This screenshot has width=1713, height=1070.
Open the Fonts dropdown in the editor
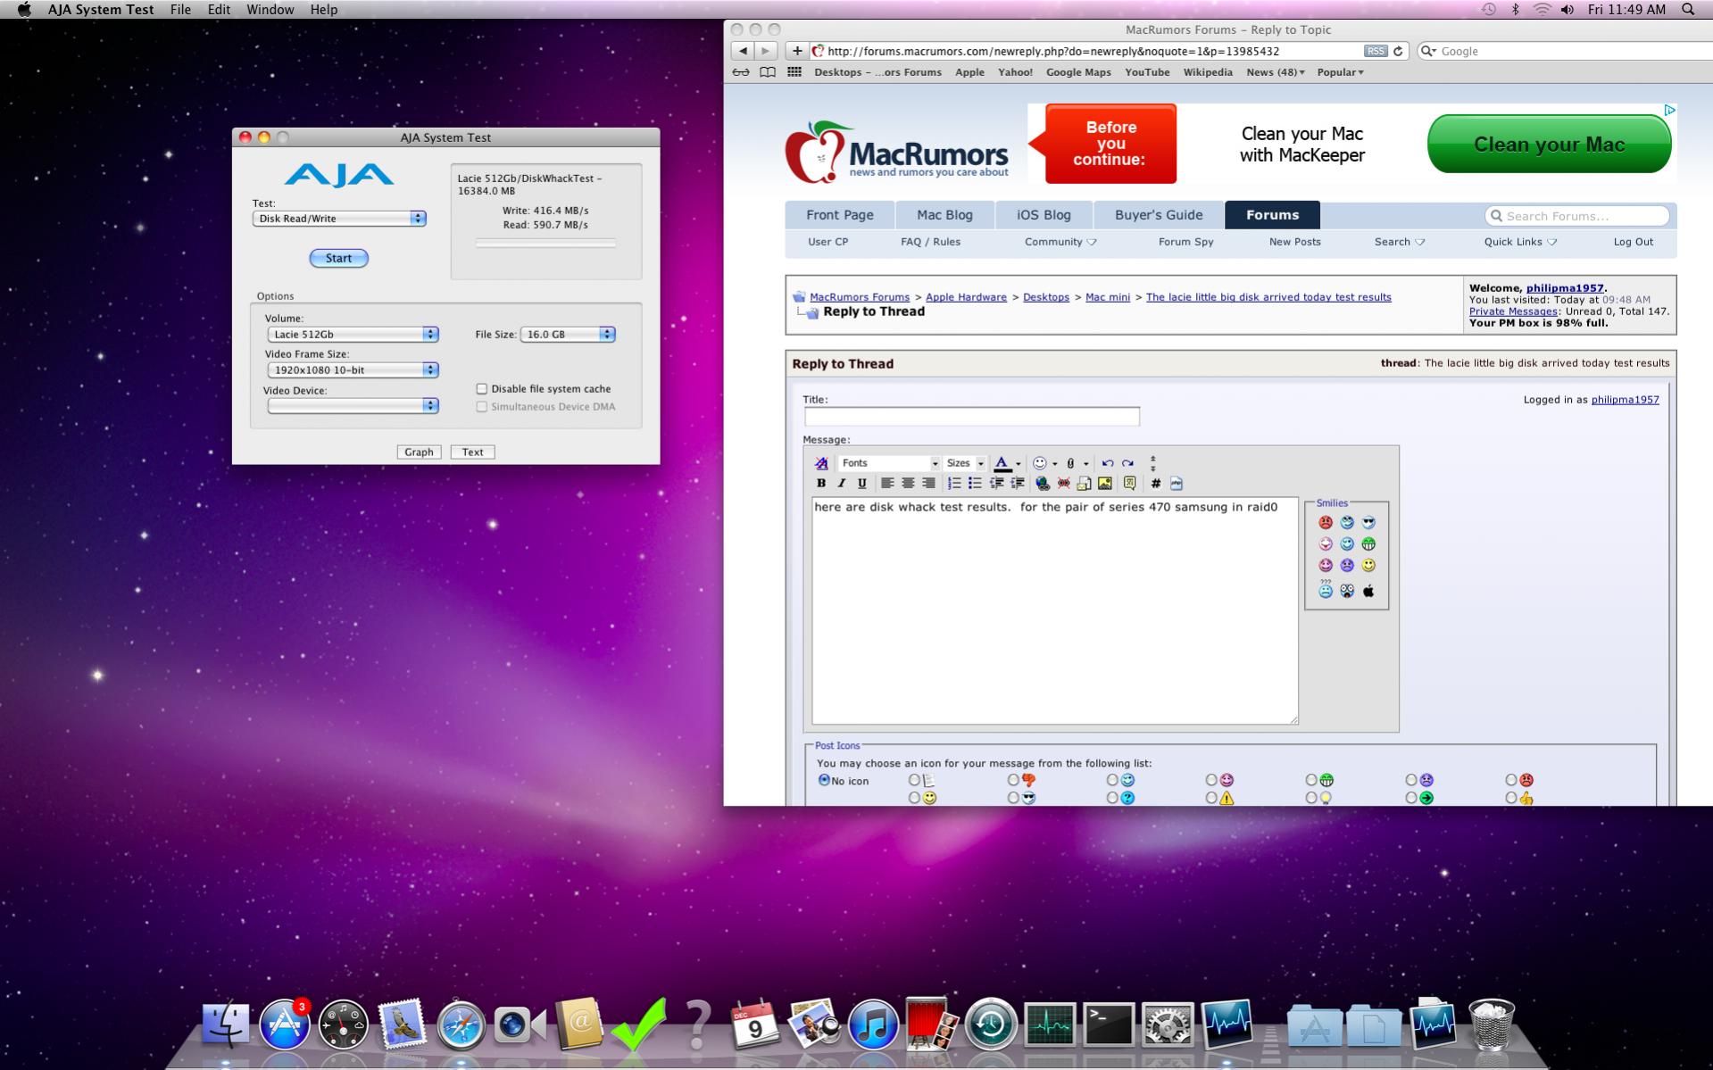coord(889,463)
